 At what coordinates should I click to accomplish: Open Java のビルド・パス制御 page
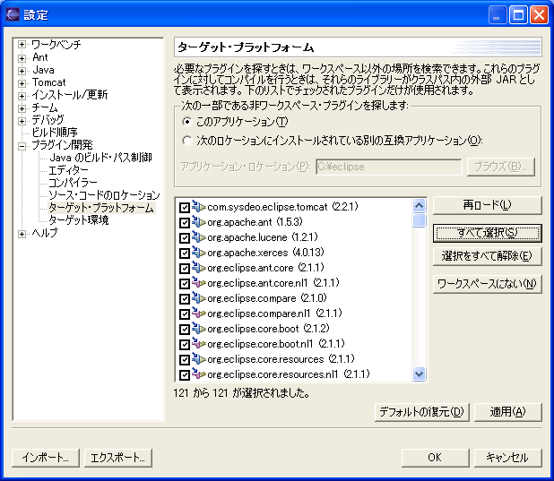point(100,157)
